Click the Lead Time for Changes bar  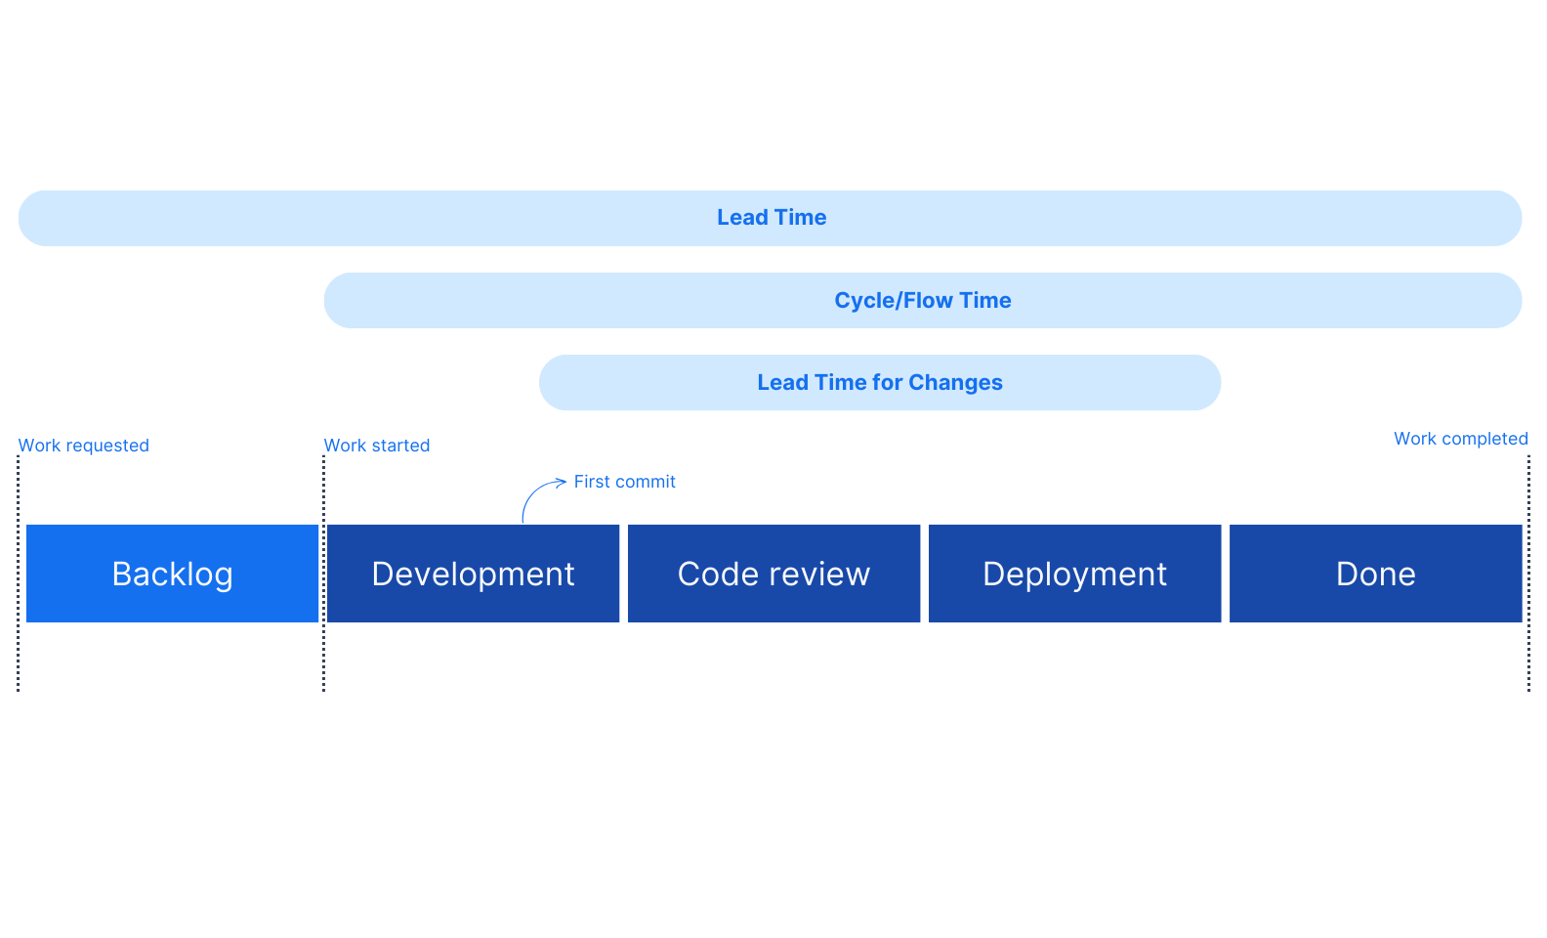[879, 383]
